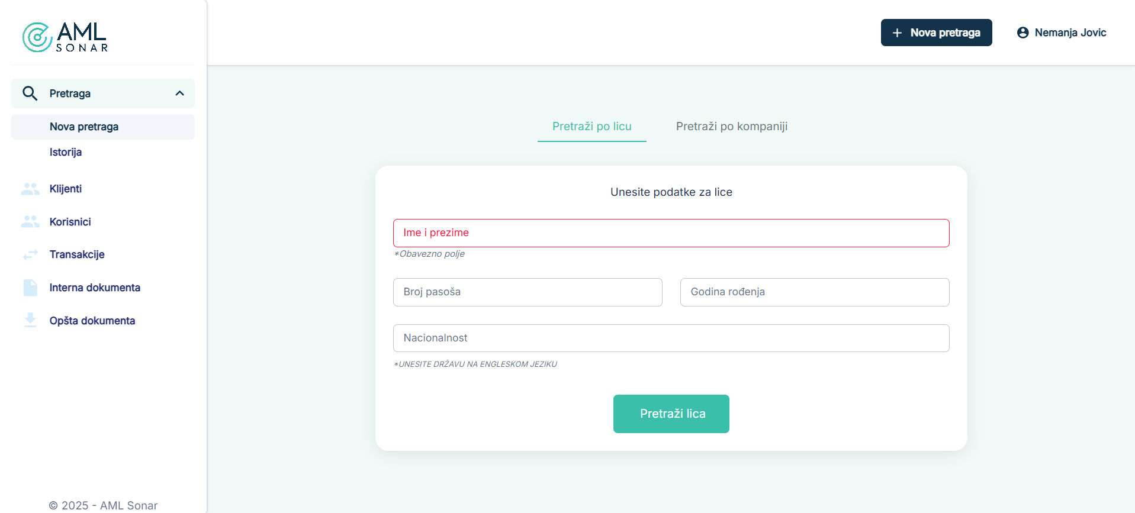Click the Klijenti people icon
Viewport: 1135px width, 513px height.
pos(30,189)
